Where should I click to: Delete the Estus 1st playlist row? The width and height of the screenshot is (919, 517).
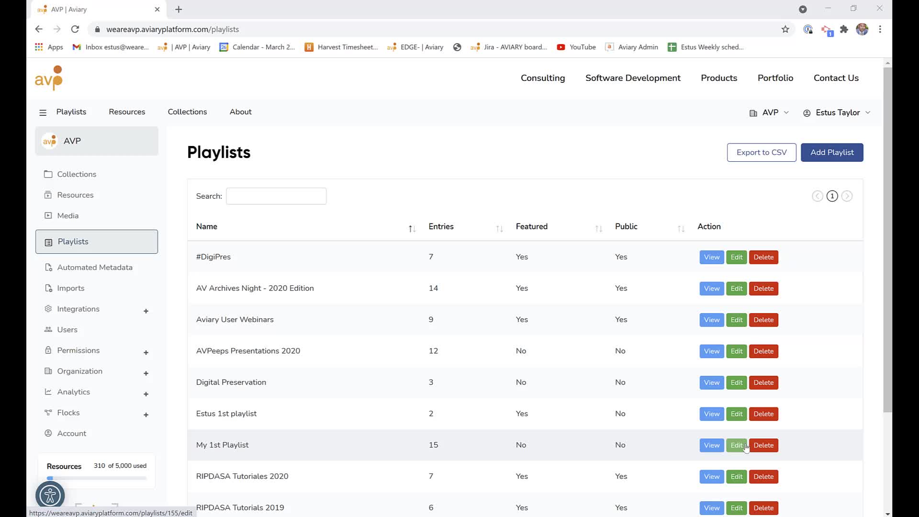pyautogui.click(x=763, y=414)
